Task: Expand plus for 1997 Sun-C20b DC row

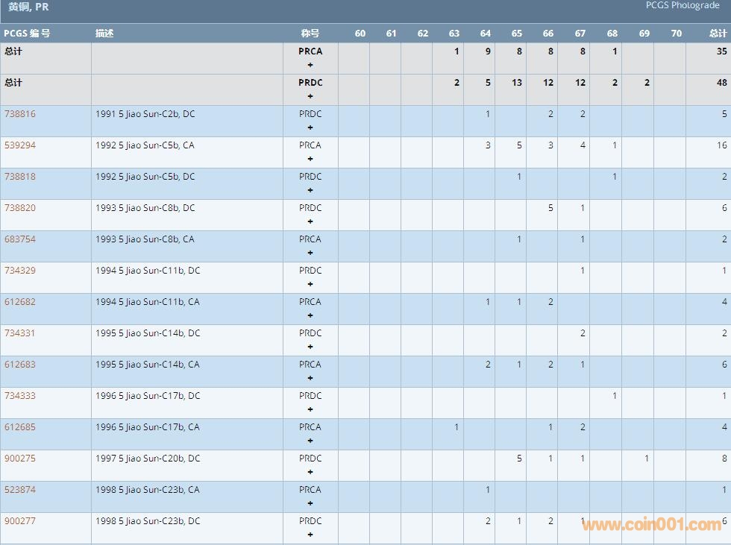Action: (x=310, y=472)
